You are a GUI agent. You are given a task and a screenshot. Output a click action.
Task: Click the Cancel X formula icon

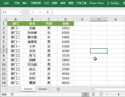[33, 12]
